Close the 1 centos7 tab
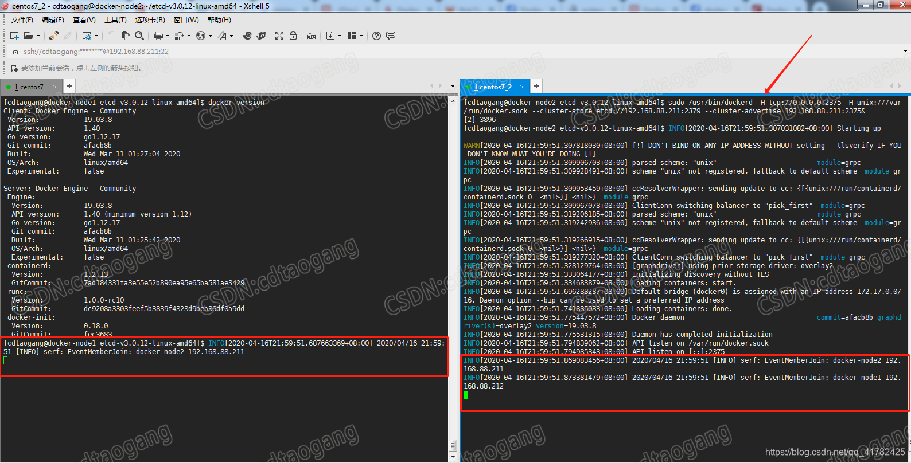 (x=56, y=87)
